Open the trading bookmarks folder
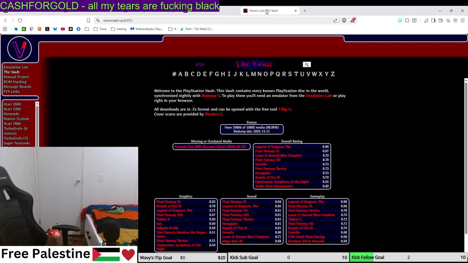468x263 pixels. coord(118,29)
